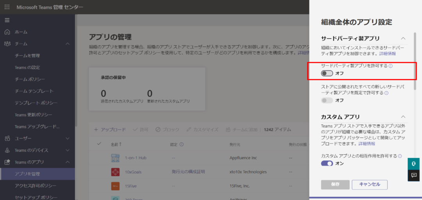Open the 15Five app link
This screenshot has height=200, width=422.
tap(131, 186)
